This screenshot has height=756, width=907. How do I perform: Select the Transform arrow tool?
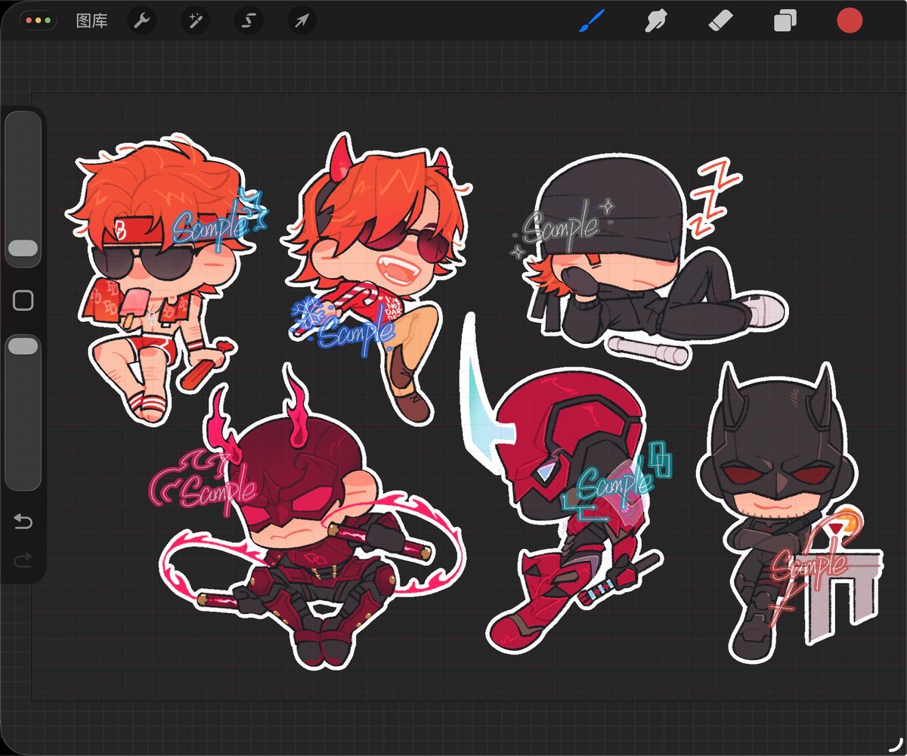pos(302,21)
